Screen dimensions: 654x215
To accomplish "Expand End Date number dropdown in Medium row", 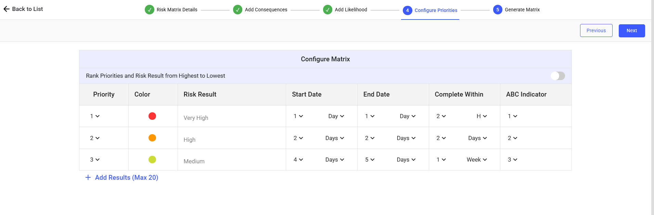I will click(370, 160).
